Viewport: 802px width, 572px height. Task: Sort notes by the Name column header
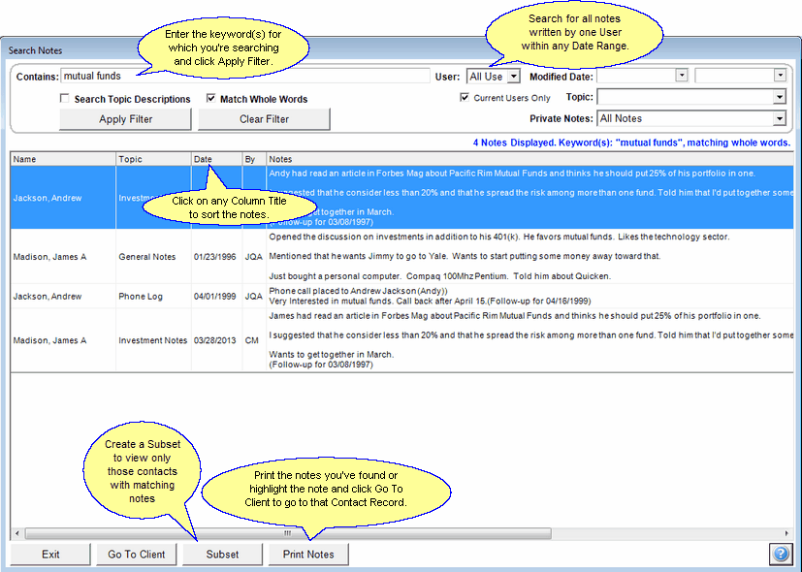(62, 159)
